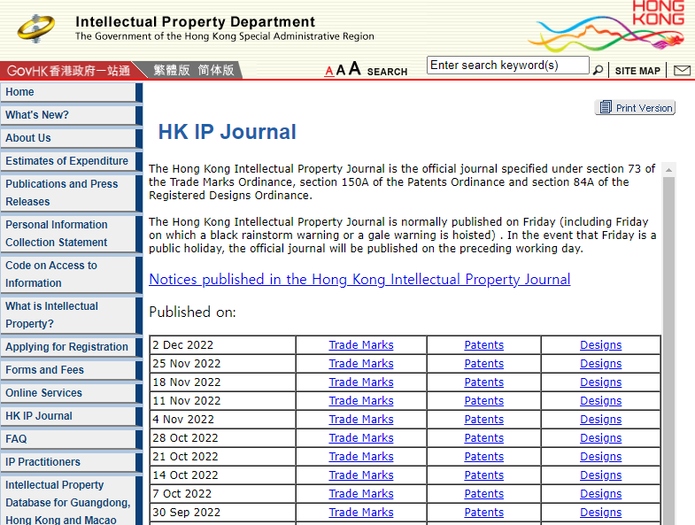
Task: Open the envelope contact icon
Action: [x=681, y=71]
